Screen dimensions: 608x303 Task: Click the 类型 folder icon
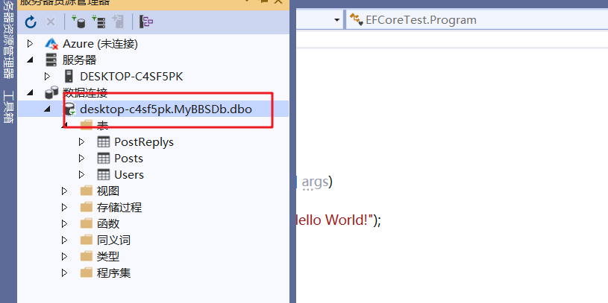tap(86, 256)
